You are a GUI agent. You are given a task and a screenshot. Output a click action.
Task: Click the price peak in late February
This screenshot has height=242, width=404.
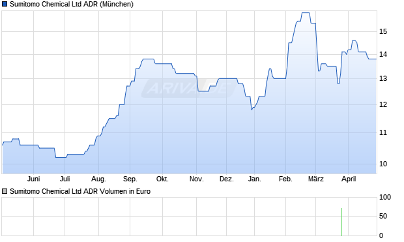coord(306,12)
